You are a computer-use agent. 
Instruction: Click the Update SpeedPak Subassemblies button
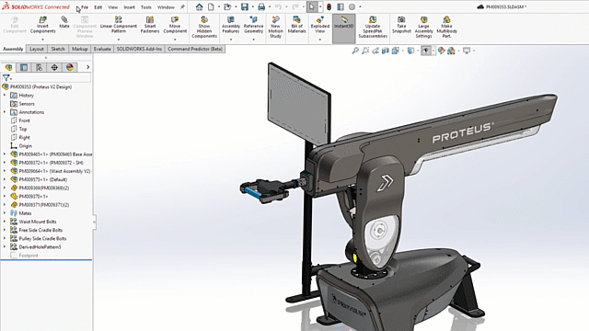click(372, 27)
